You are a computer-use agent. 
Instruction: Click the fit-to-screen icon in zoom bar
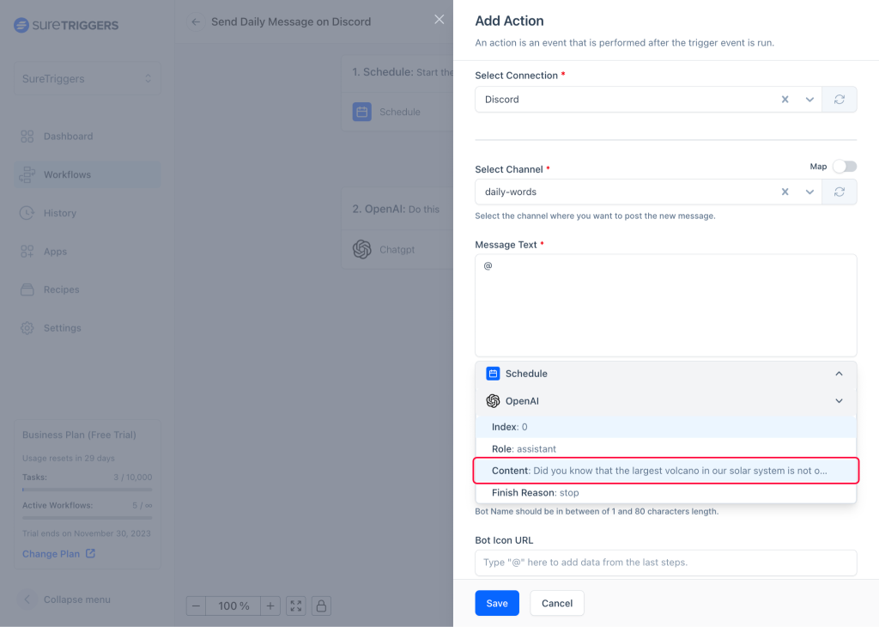[295, 606]
